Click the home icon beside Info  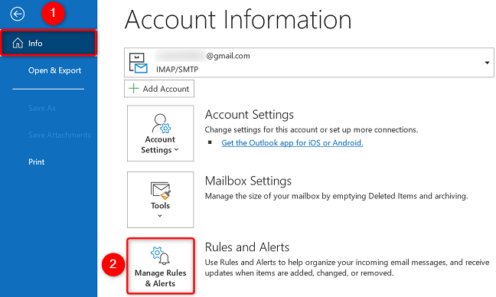coord(18,43)
